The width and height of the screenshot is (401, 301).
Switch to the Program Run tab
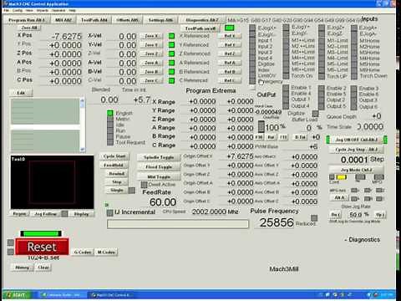[27, 20]
